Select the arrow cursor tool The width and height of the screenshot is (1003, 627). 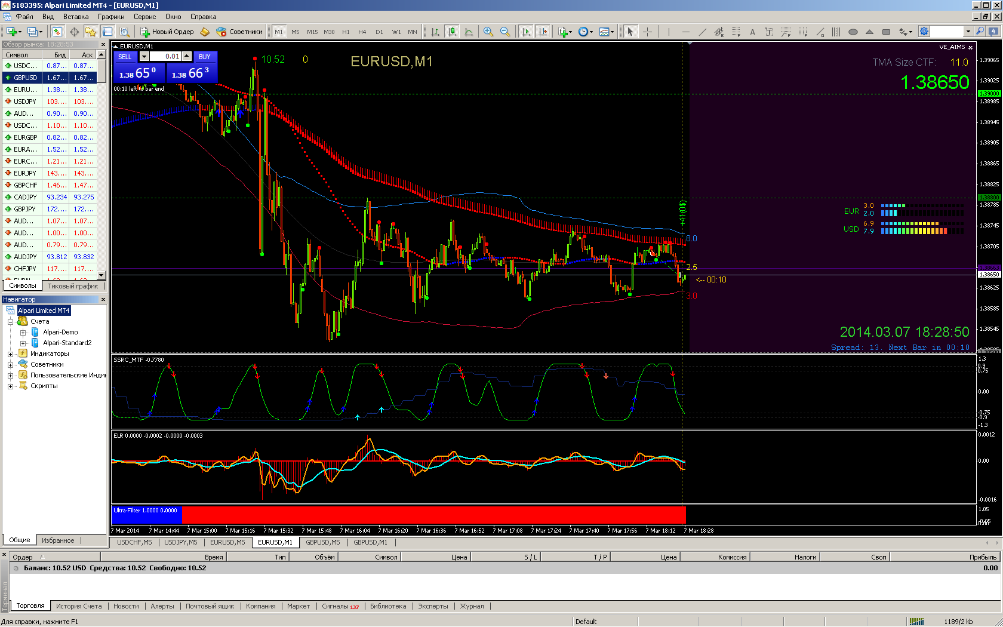coord(630,32)
